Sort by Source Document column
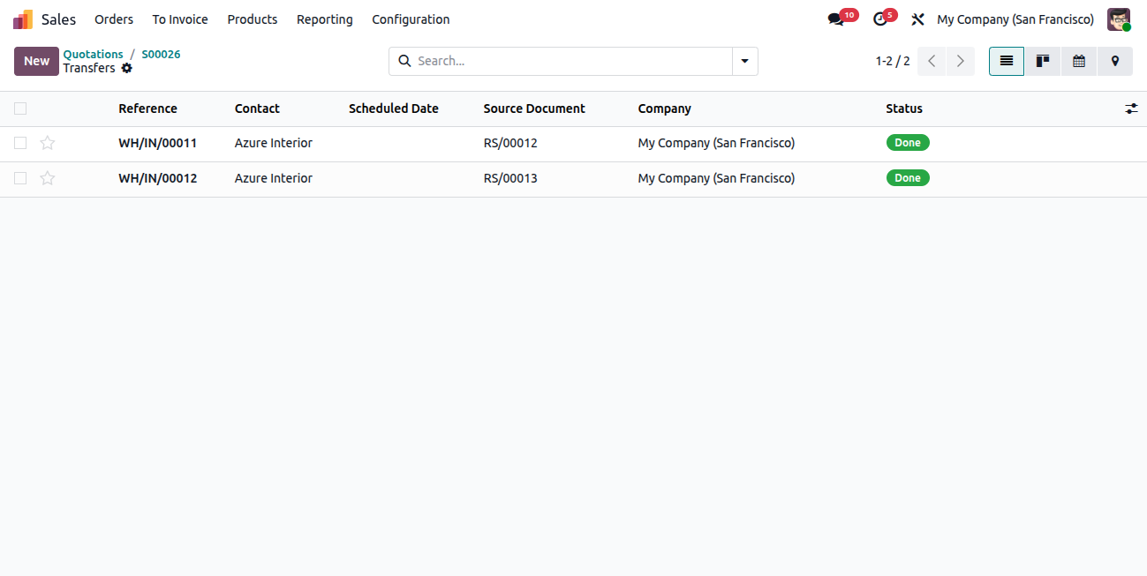The width and height of the screenshot is (1147, 576). pyautogui.click(x=534, y=108)
